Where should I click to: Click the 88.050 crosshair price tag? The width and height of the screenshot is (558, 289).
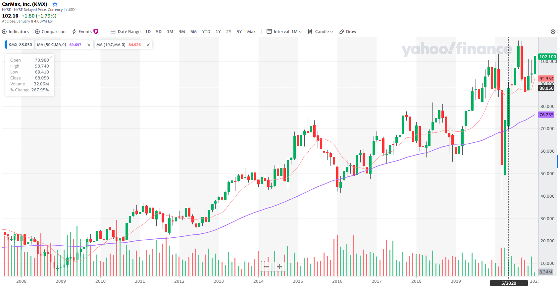546,88
